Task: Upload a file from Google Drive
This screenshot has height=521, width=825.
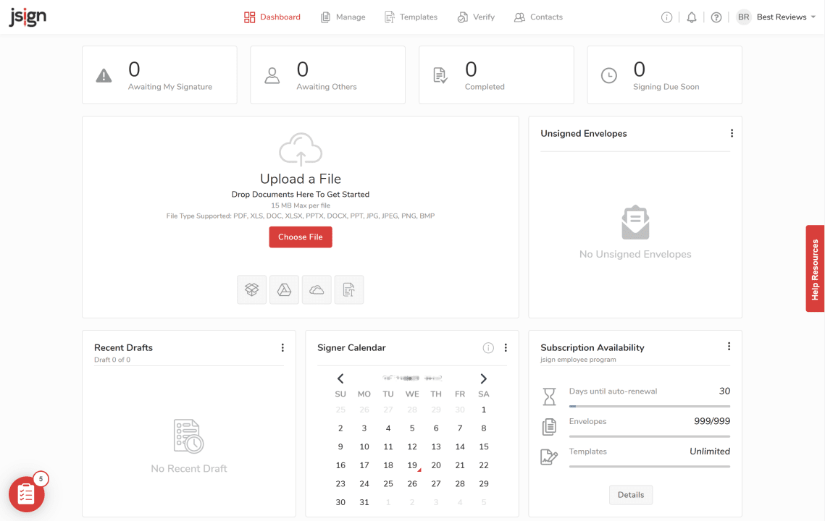Action: [284, 289]
